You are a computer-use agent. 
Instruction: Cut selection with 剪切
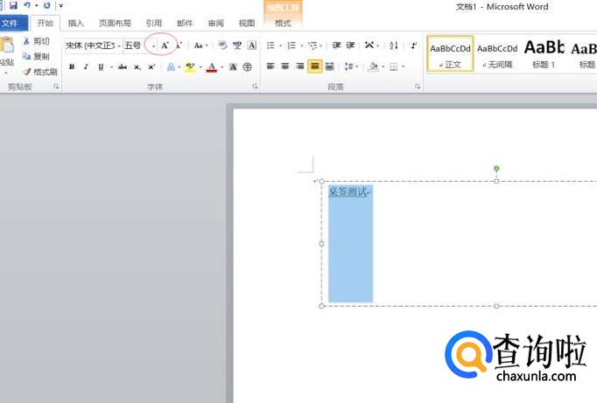click(37, 41)
